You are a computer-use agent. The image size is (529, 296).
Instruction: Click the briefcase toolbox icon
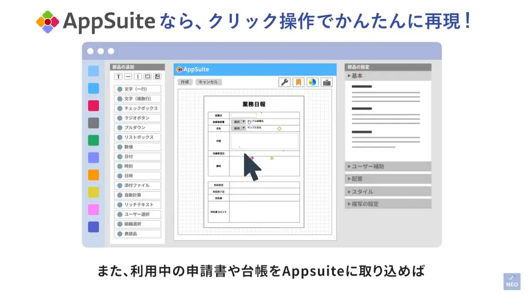point(326,82)
